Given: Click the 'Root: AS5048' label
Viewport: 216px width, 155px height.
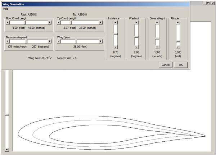Looking at the screenshot, I should tap(29, 15).
